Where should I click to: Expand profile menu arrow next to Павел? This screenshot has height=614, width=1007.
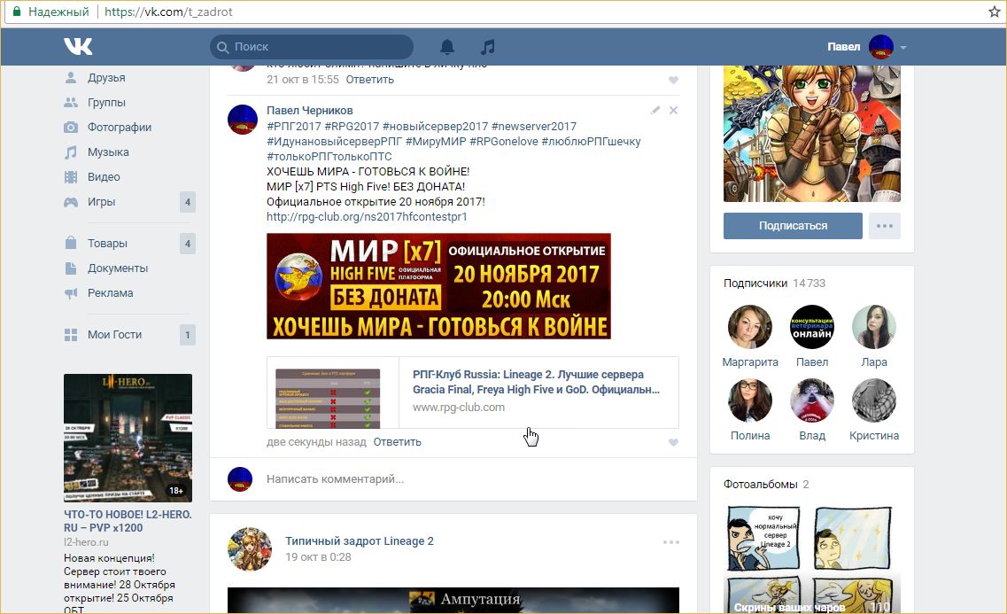tap(903, 47)
